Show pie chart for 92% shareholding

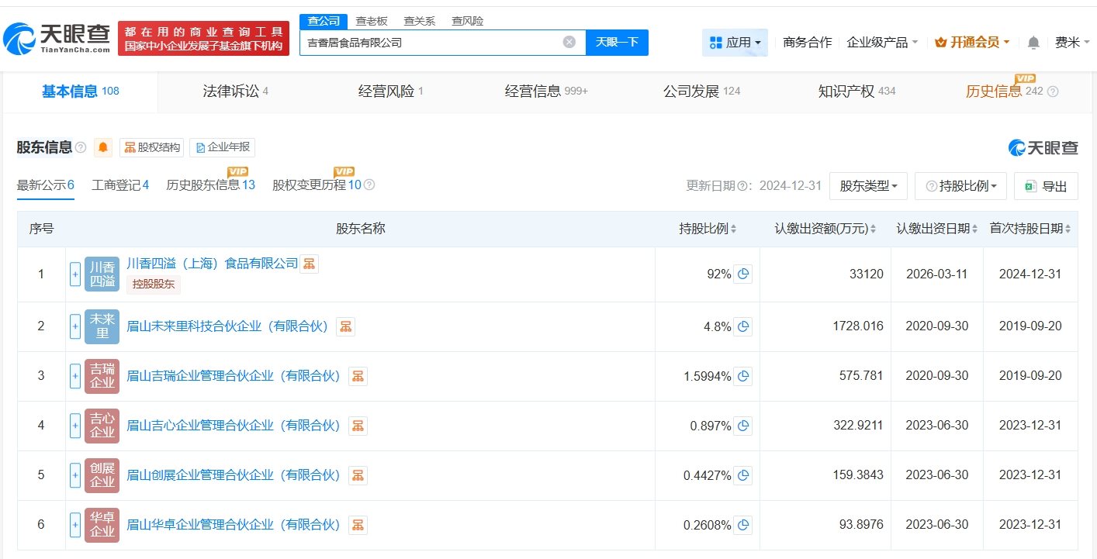pyautogui.click(x=742, y=274)
